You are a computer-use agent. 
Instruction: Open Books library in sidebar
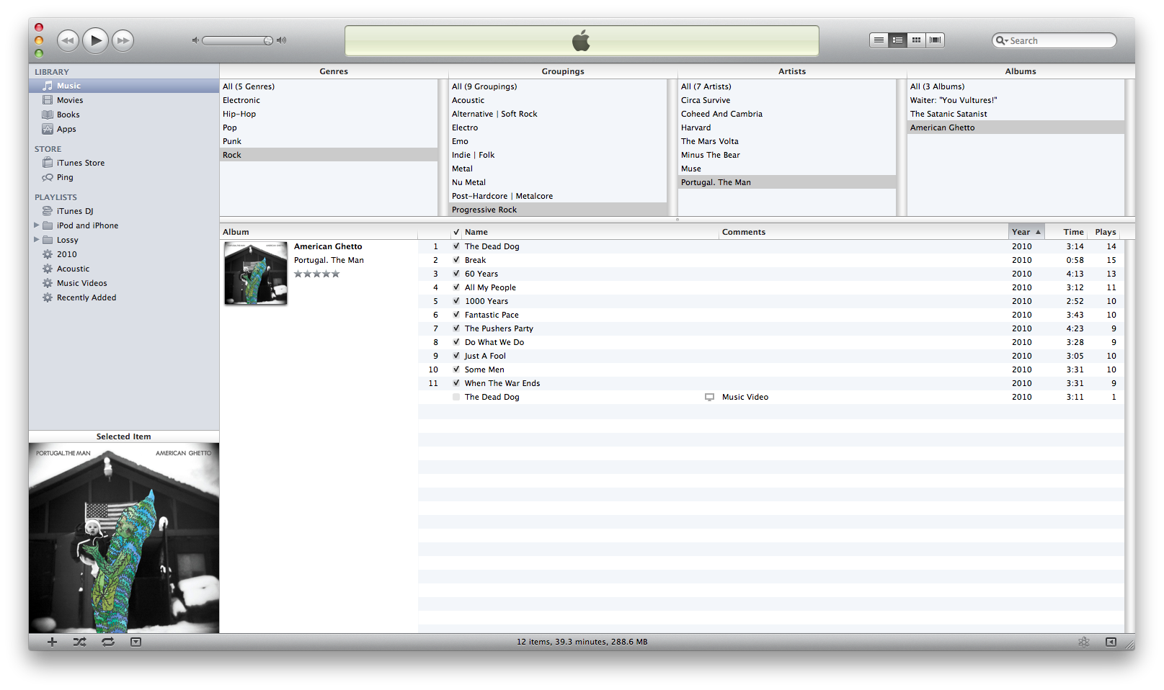tap(124, 115)
